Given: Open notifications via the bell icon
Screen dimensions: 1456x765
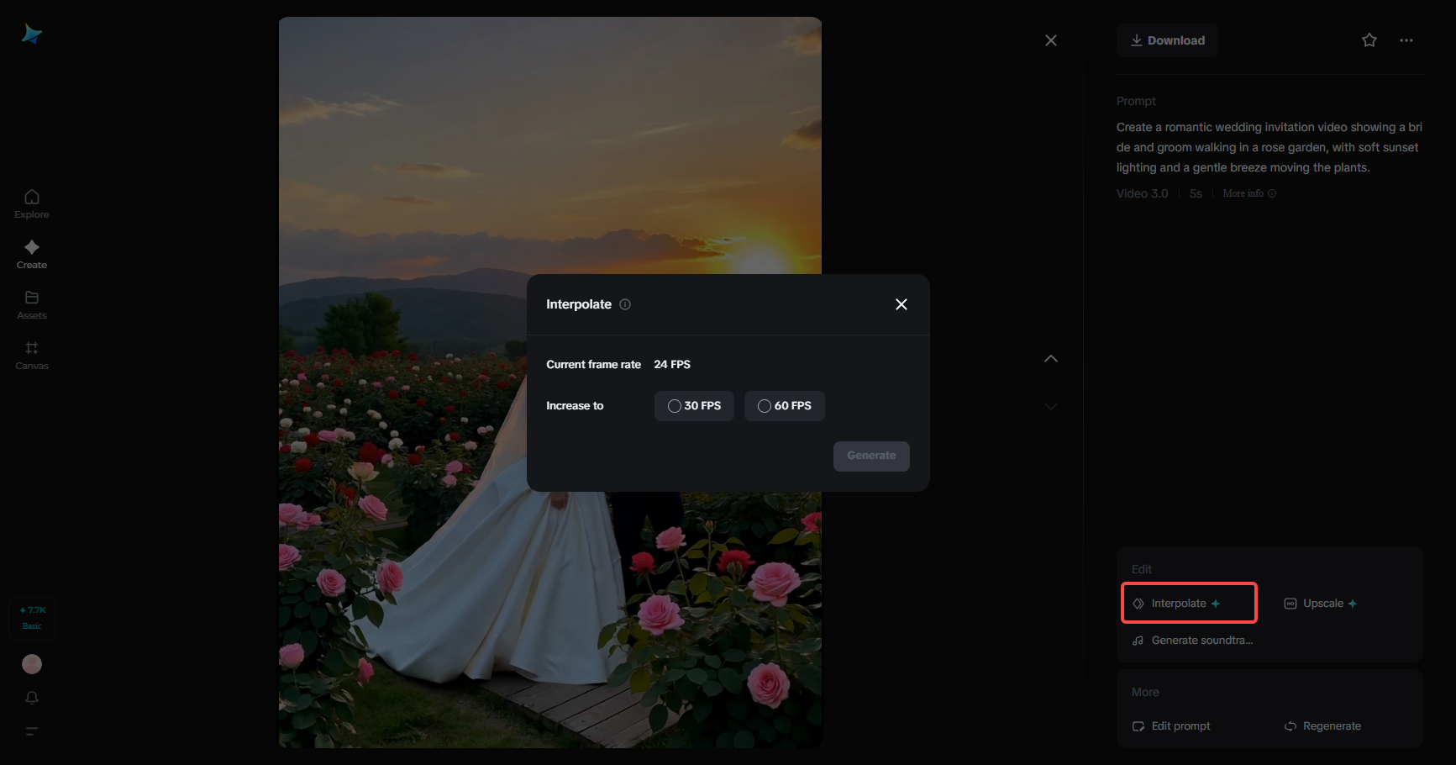Looking at the screenshot, I should (31, 698).
